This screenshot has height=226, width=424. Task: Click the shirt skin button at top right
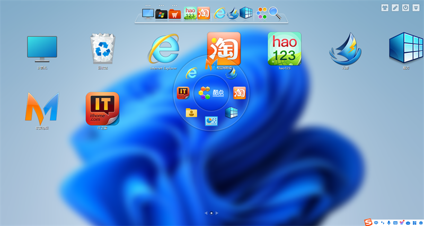point(384,7)
